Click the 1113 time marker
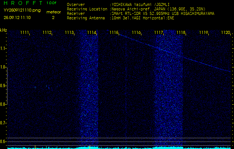This screenshot has height=149, width=234. 69,33
